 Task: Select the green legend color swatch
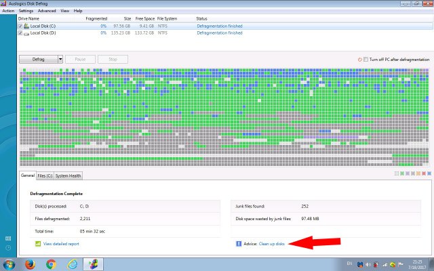[x=402, y=173]
